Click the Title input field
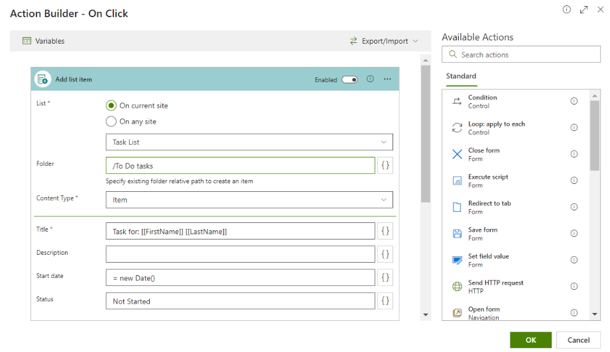This screenshot has height=352, width=610. (241, 231)
